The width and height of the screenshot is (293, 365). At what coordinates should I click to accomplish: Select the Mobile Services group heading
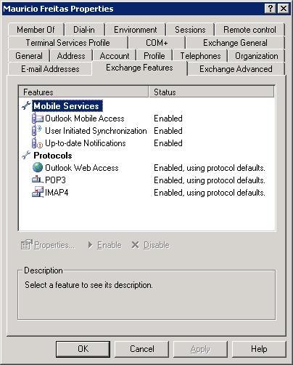pyautogui.click(x=67, y=106)
